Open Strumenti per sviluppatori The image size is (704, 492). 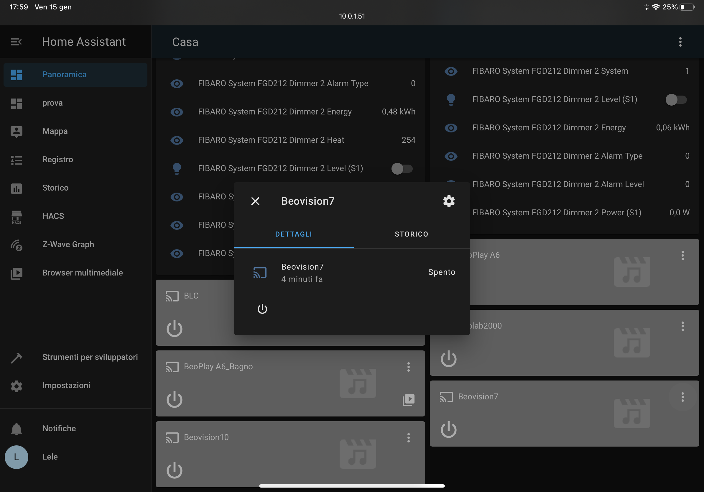click(x=90, y=357)
